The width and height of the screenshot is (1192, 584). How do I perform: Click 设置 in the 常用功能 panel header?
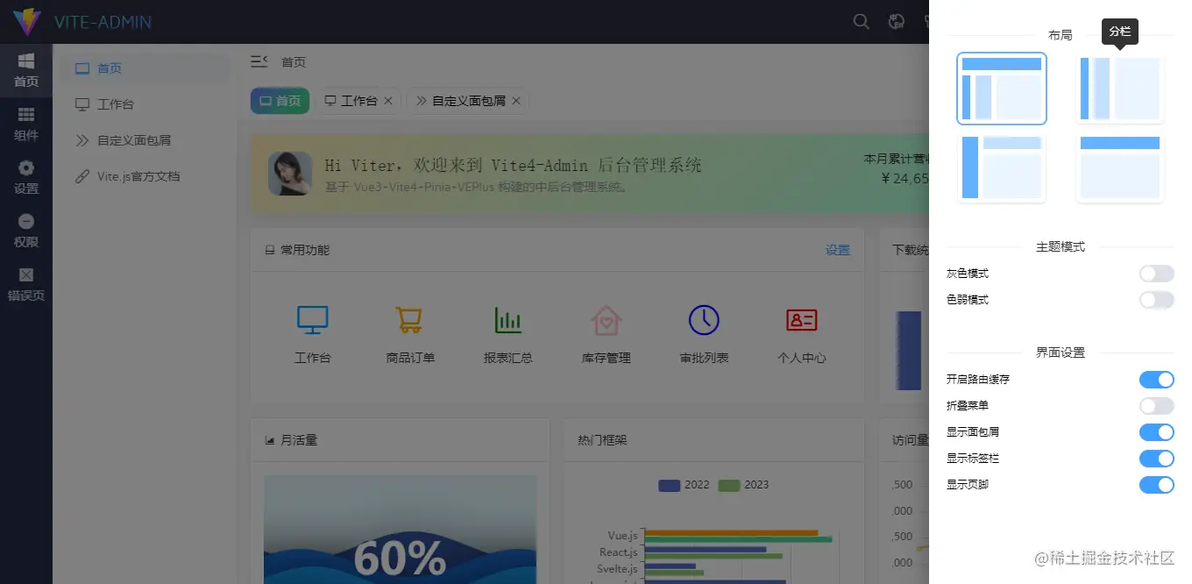(x=838, y=250)
